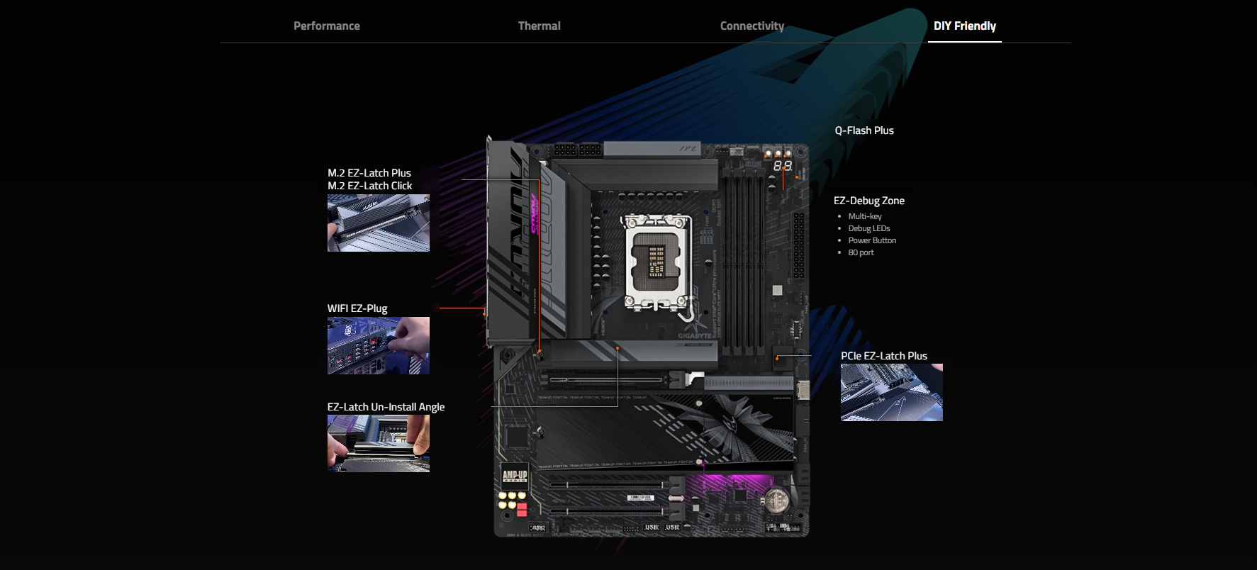Select the Connectivity tab
This screenshot has width=1257, height=570.
[752, 26]
